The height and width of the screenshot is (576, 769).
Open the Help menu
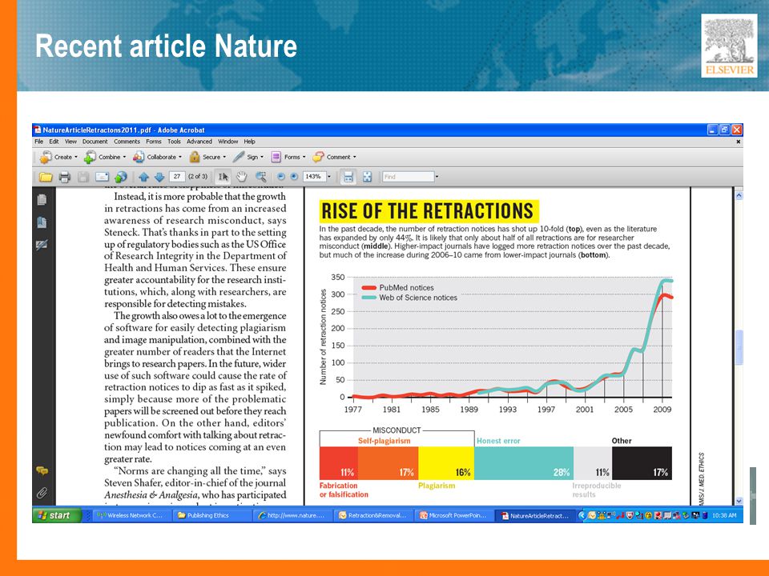pos(250,142)
